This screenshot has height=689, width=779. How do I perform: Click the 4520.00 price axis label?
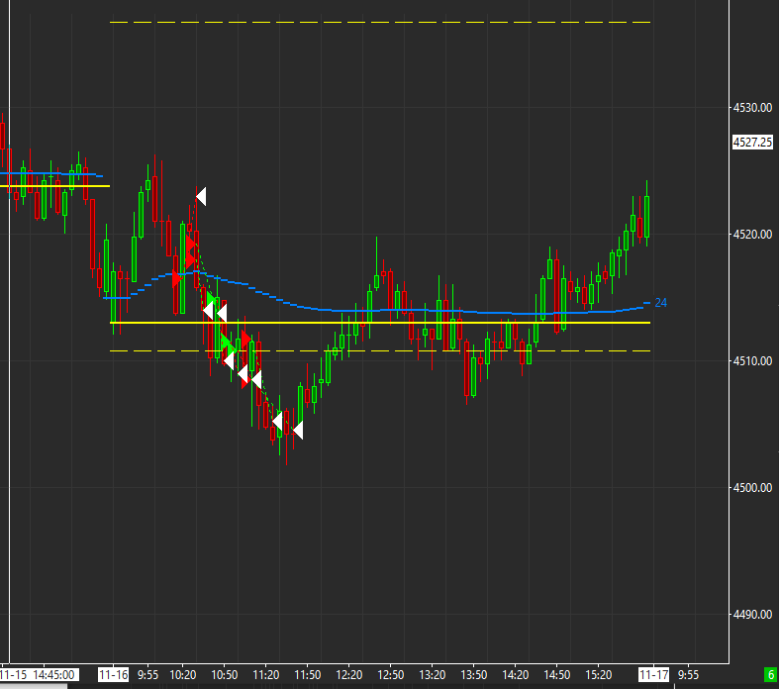click(752, 234)
